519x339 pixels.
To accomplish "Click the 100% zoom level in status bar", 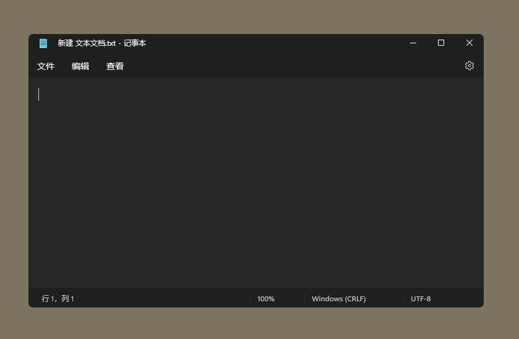I will pos(266,299).
